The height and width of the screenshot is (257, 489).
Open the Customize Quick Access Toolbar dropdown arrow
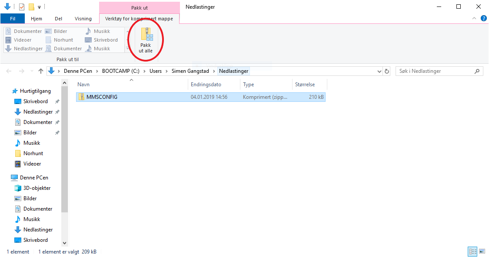click(39, 7)
